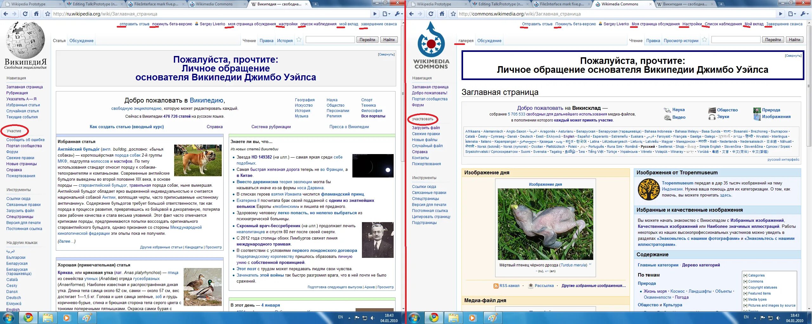Click the Природа flower icon on Commons
Image resolution: width=812 pixels, height=324 pixels.
click(x=757, y=110)
